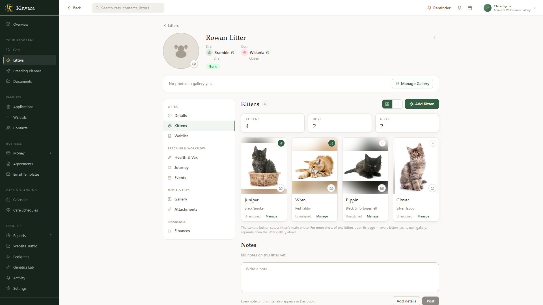Viewport: 543px width, 305px height.
Task: Open Pedigrees in sidebar
Action: click(29, 257)
